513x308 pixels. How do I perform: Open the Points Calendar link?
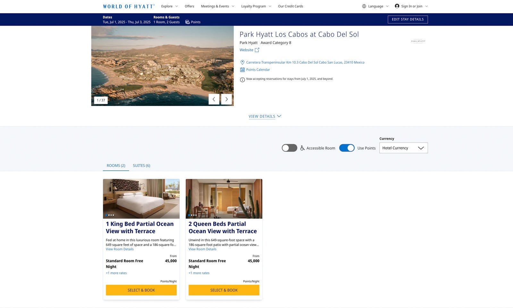[258, 70]
